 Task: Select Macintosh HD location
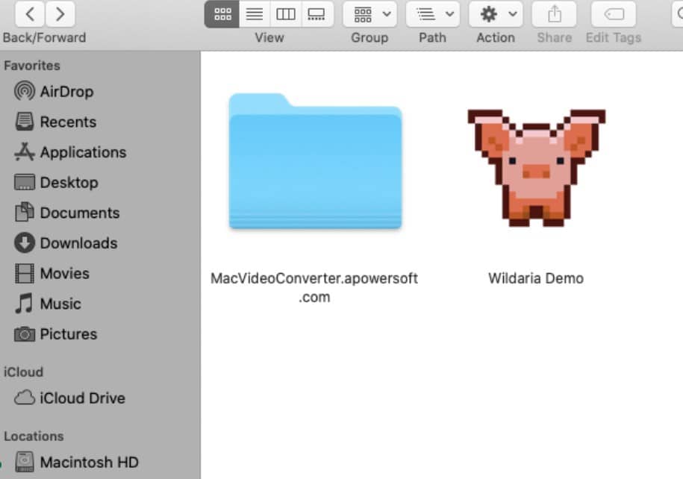coord(77,462)
